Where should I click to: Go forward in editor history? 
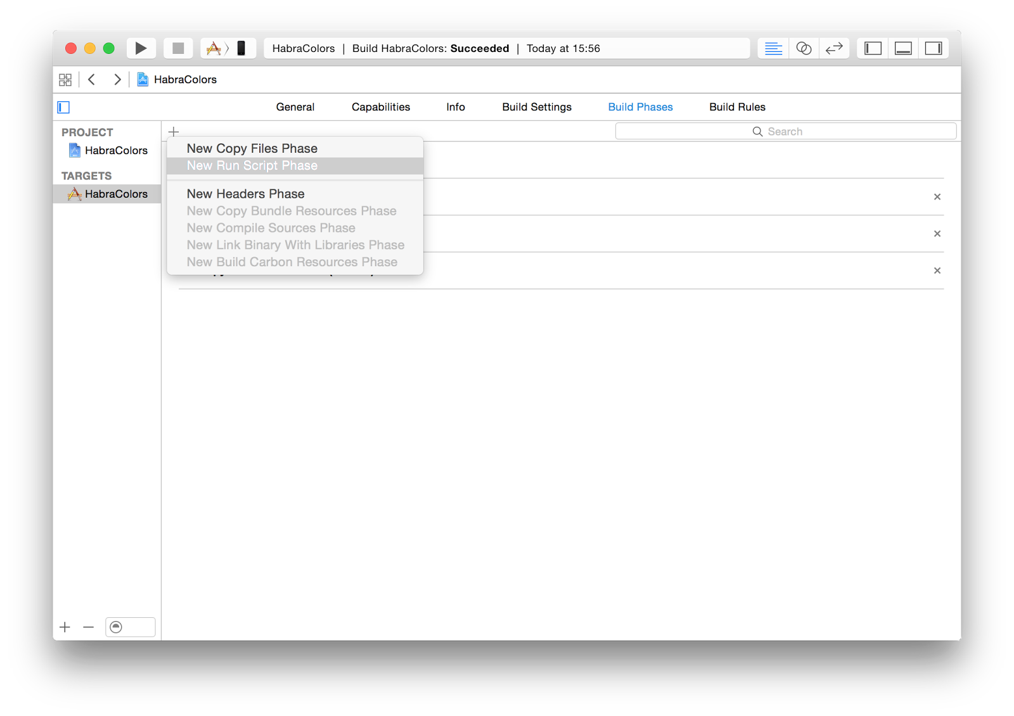(117, 79)
